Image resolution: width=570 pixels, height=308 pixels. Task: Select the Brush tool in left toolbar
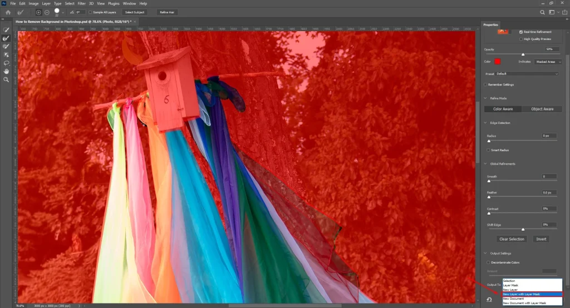coord(6,47)
